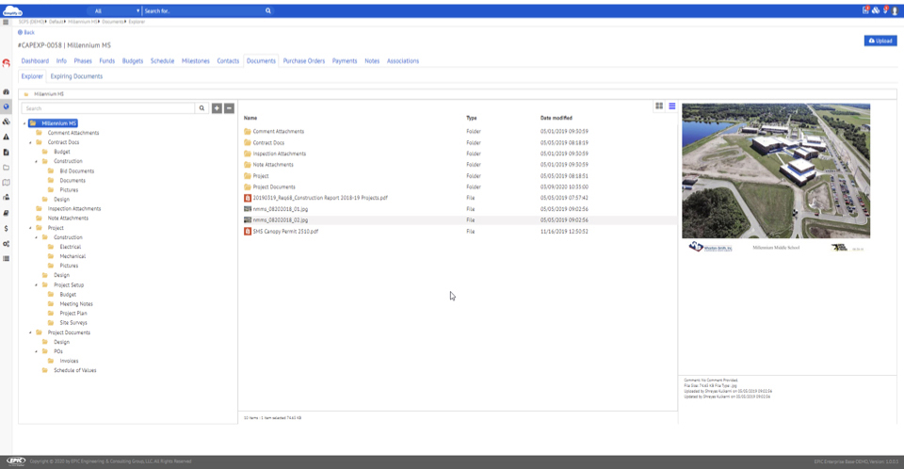Collapse the Project Setup tree folder

coord(37,284)
